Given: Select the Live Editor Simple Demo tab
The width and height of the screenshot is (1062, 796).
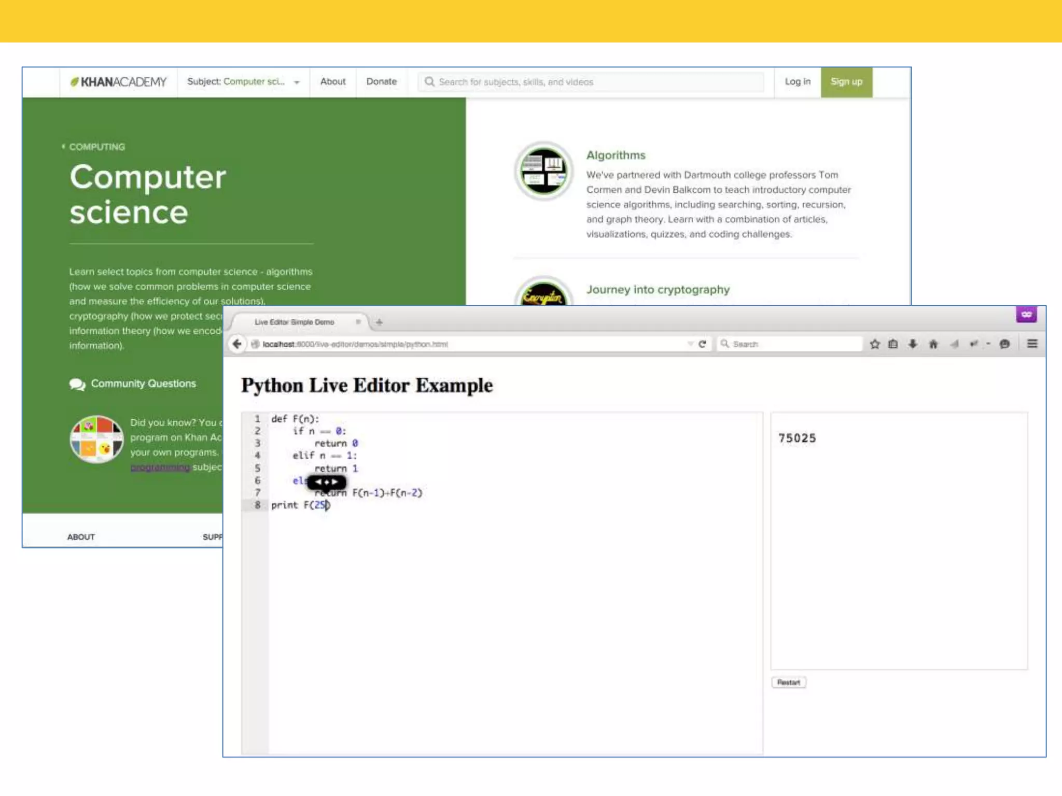Looking at the screenshot, I should click(x=294, y=322).
